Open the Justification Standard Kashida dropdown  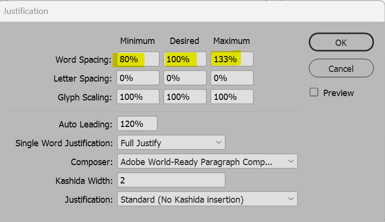click(207, 199)
